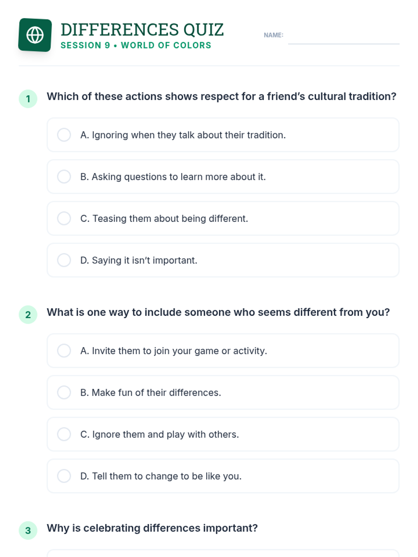Click the cultural tradition question text
The width and height of the screenshot is (418, 557).
(x=222, y=96)
